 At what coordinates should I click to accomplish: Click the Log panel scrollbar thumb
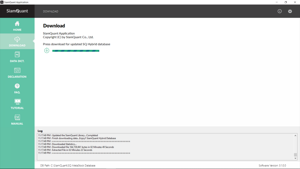pos(295,155)
